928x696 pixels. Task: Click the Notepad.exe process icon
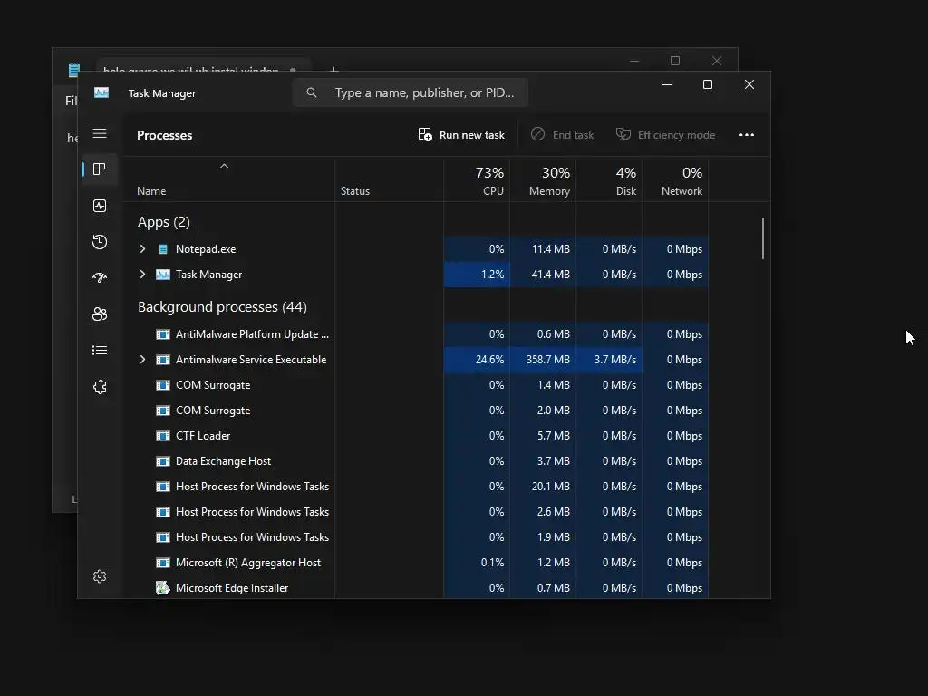coord(163,249)
